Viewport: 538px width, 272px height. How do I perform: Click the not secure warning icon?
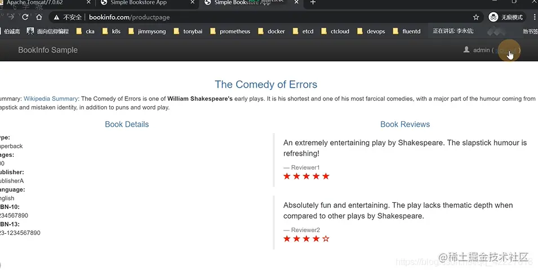(56, 17)
